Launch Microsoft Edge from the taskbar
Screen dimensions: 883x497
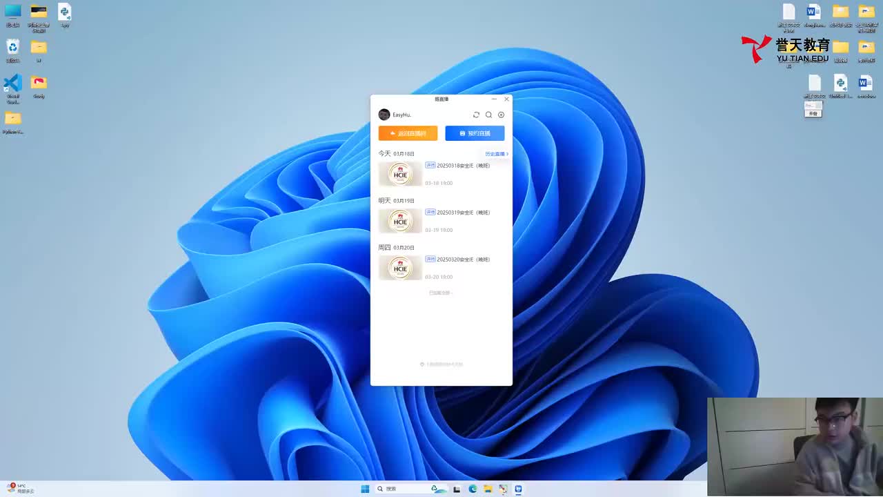point(473,489)
